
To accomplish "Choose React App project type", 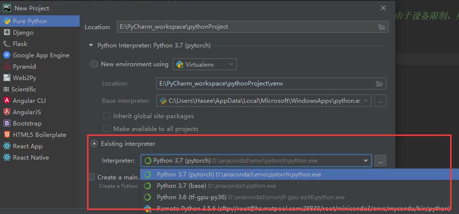I will [x=40, y=146].
